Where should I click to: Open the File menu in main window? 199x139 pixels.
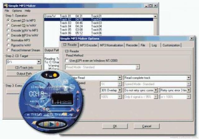point(7,11)
